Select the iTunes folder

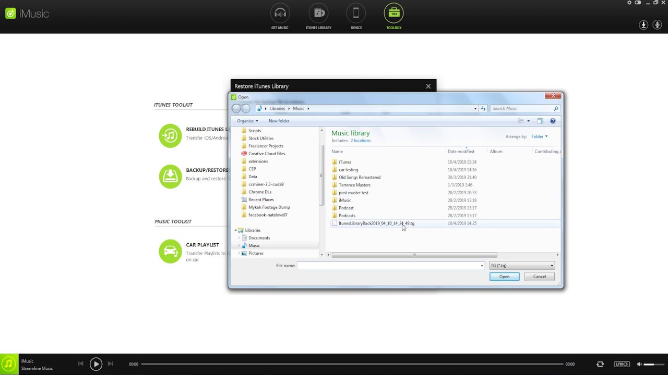[345, 162]
